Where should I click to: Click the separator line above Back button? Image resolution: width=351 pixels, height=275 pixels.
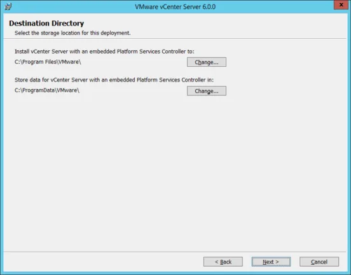tap(175, 251)
